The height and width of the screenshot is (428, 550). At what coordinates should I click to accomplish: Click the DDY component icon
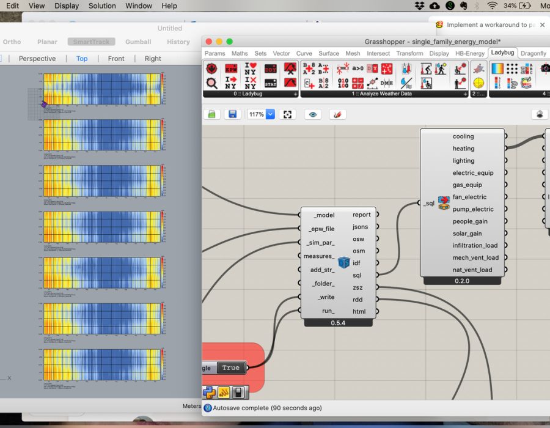(271, 68)
